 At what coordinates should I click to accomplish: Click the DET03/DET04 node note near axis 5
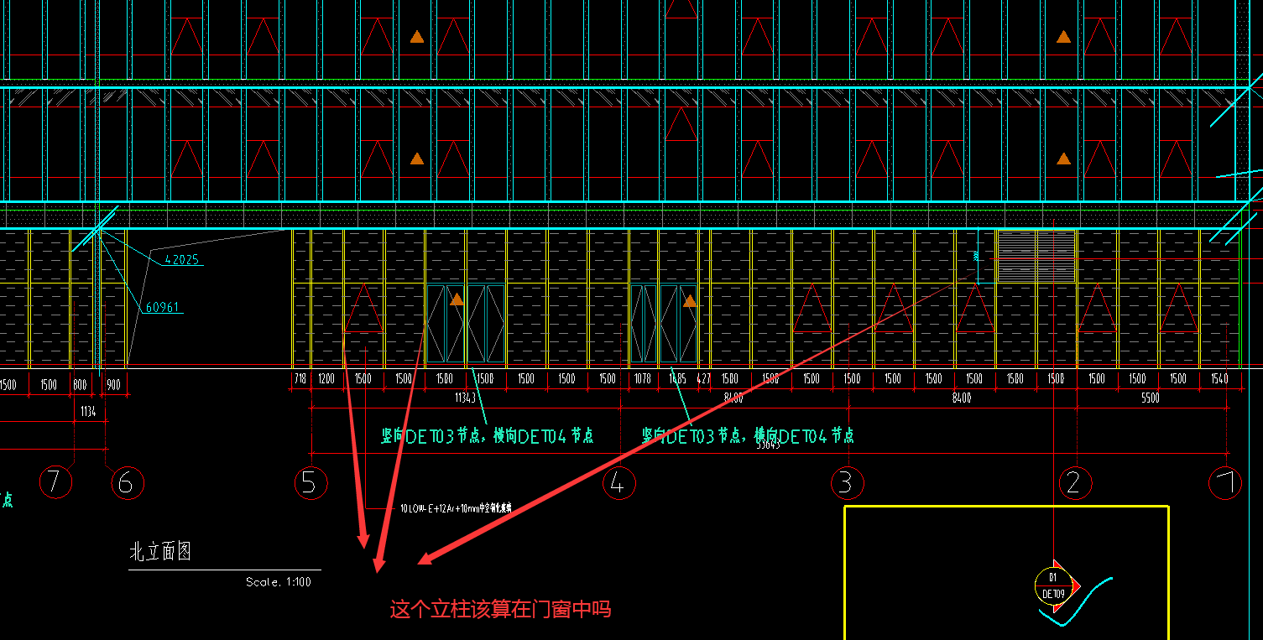[488, 435]
